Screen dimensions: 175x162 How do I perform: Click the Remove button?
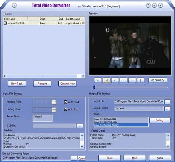[42, 84]
